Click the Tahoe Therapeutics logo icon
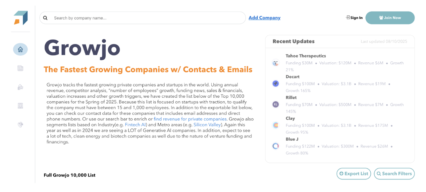This screenshot has height=192, width=426. click(276, 63)
